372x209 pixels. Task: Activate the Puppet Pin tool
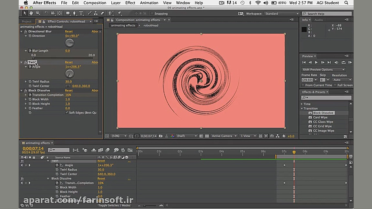click(x=119, y=13)
